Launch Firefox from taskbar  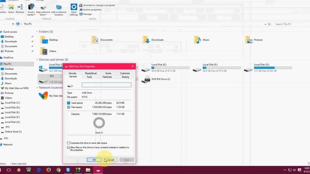48,170
